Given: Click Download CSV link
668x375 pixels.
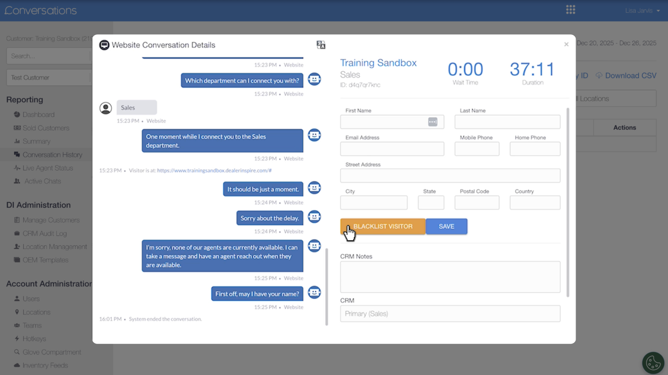Looking at the screenshot, I should [x=626, y=76].
